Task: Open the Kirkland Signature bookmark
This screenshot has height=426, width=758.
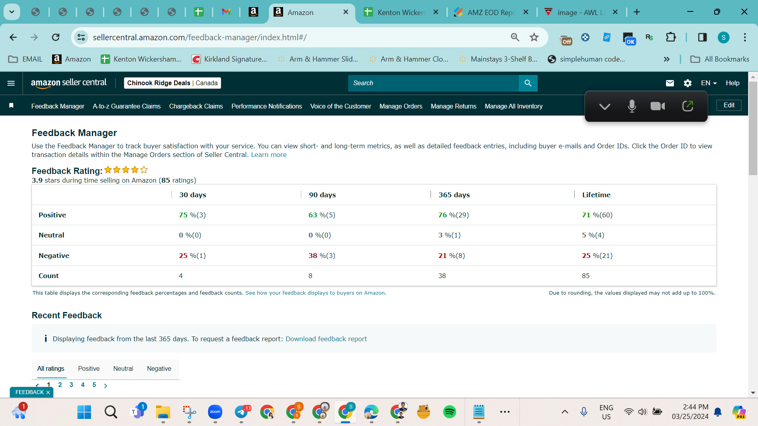Action: coord(229,59)
